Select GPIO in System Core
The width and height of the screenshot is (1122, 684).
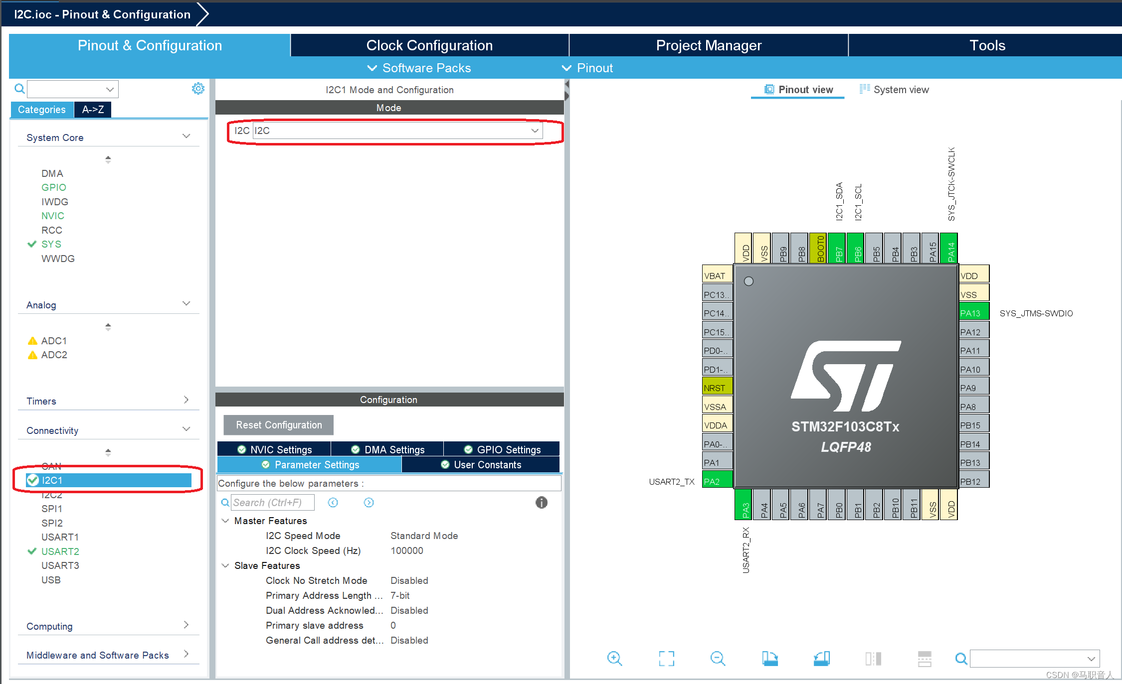pos(53,187)
